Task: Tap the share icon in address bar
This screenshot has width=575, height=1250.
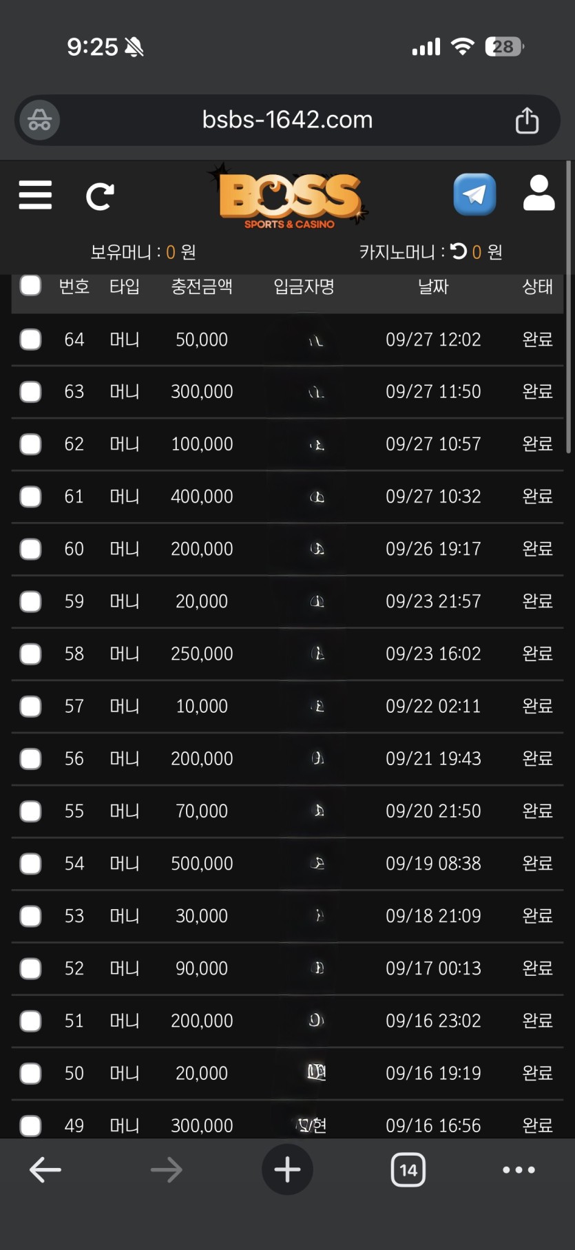Action: [527, 121]
